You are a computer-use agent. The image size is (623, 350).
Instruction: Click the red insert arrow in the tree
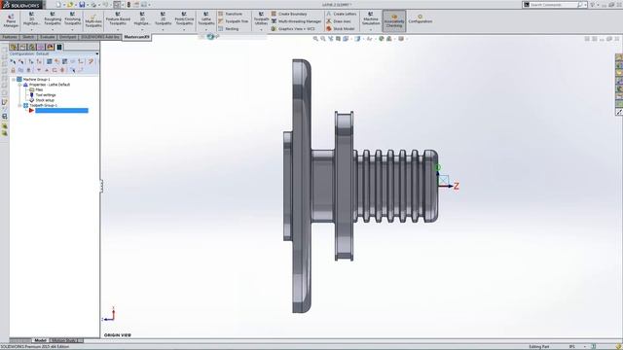[31, 111]
